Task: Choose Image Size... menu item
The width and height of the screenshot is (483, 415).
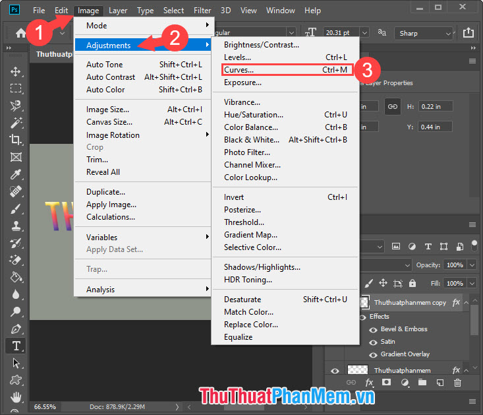Action: [x=142, y=110]
